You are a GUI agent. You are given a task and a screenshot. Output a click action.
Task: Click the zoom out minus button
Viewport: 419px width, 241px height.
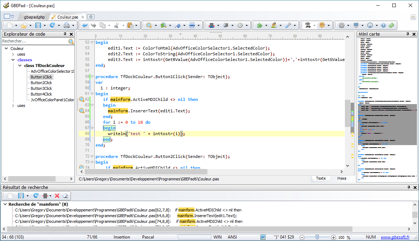(302, 237)
